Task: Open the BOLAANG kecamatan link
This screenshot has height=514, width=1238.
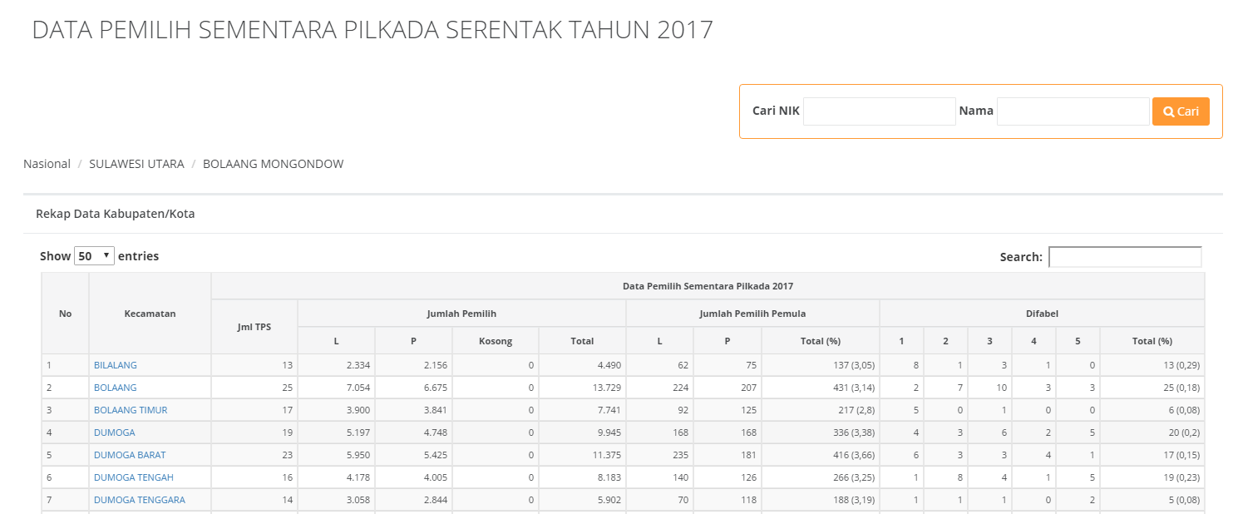Action: 116,388
